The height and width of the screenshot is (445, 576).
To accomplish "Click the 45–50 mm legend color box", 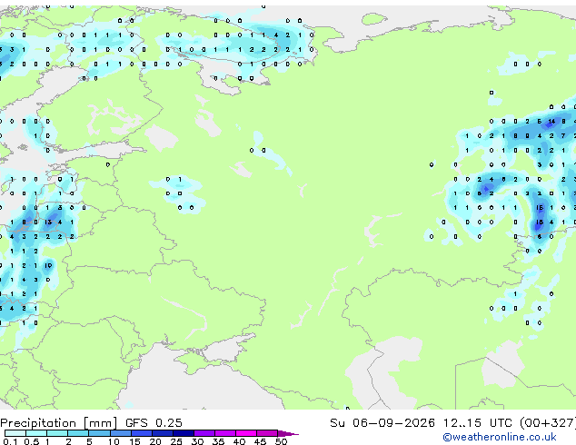I will point(267,433).
